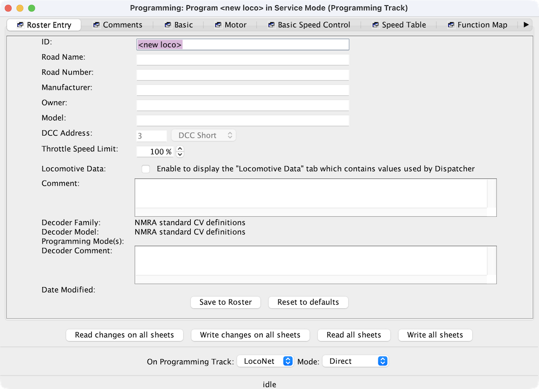
Task: Open the LocoNet programming track dropdown
Action: 265,361
